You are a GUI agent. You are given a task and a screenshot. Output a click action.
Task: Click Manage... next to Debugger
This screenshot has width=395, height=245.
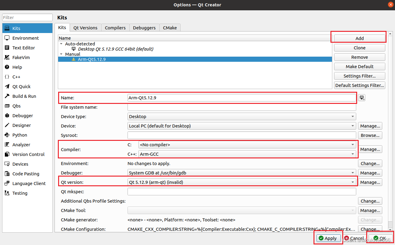click(x=370, y=173)
